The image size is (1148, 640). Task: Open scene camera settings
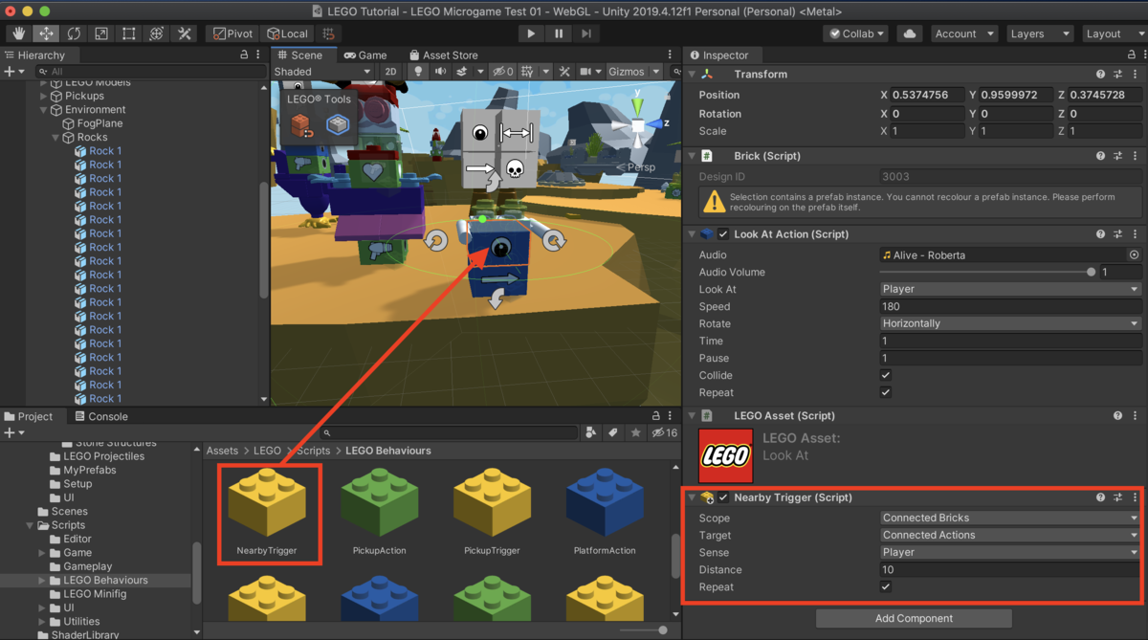[585, 72]
